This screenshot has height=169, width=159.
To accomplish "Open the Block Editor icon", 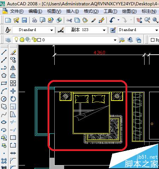I will [x=102, y=20].
